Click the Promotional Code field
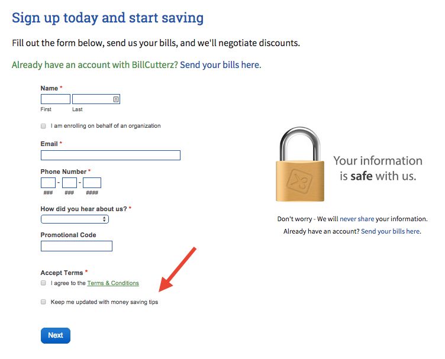This screenshot has height=359, width=445. 76,246
